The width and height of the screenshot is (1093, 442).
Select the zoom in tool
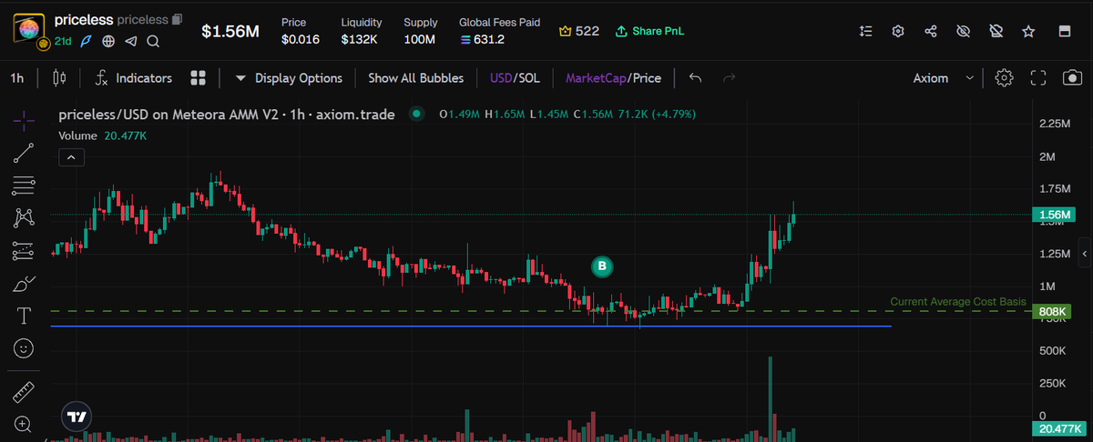pos(25,424)
